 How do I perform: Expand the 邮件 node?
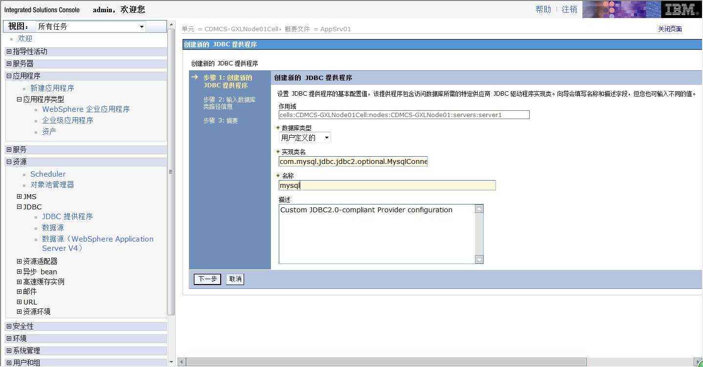coord(20,291)
